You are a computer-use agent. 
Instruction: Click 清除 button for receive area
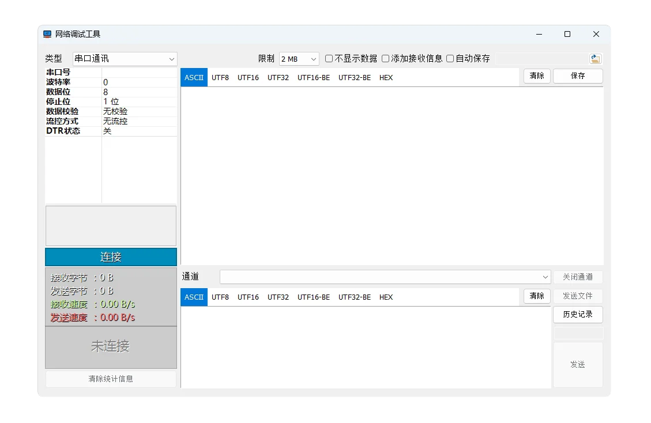(537, 76)
